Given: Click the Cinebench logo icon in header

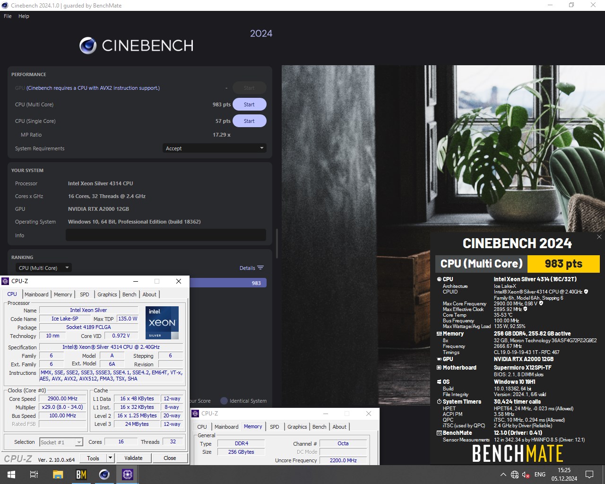Looking at the screenshot, I should coord(88,45).
